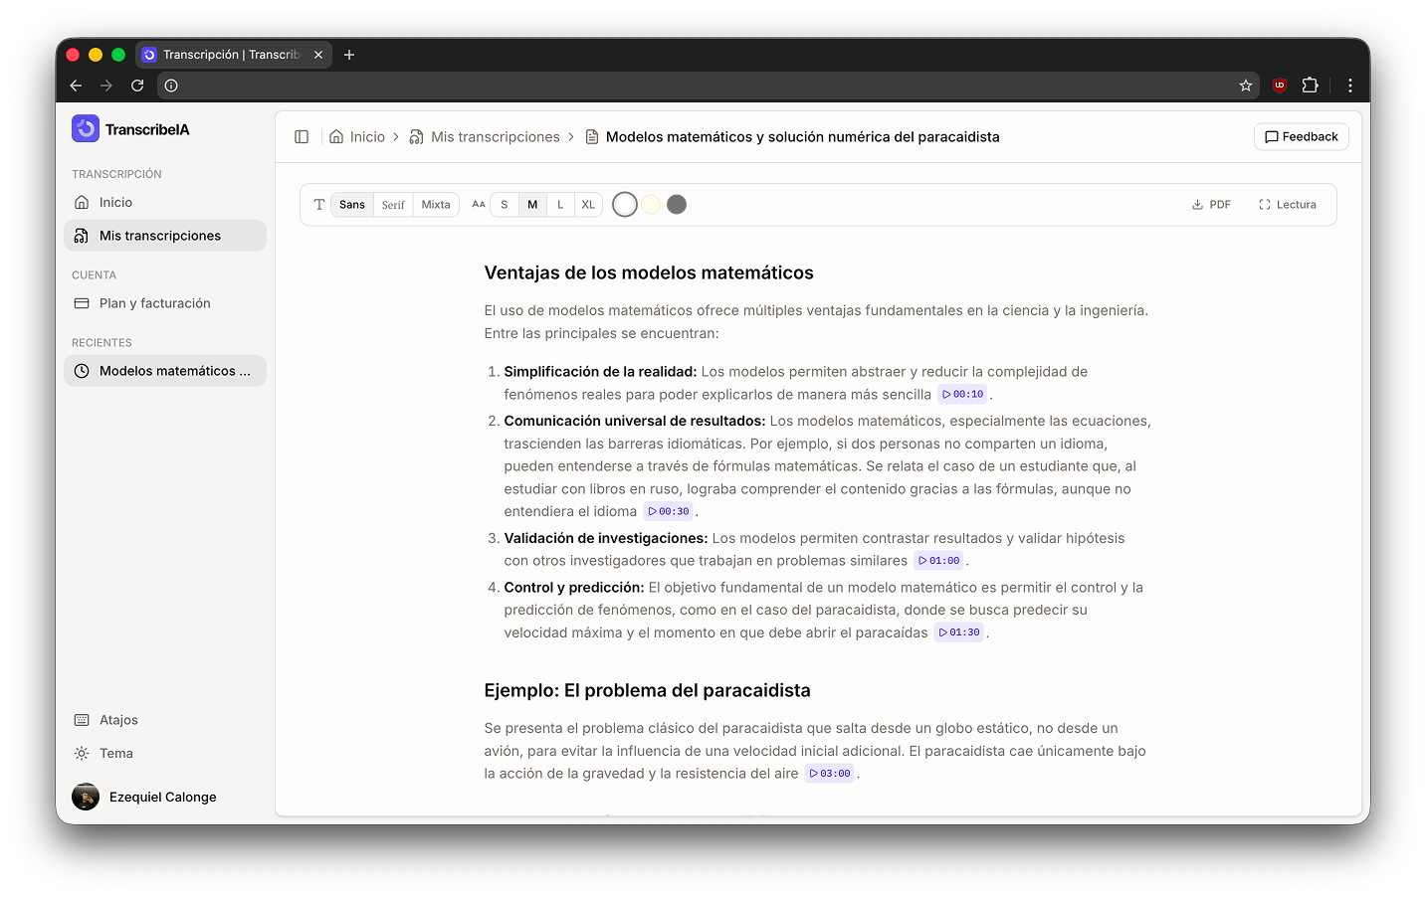Download the transcription as PDF

1211,204
